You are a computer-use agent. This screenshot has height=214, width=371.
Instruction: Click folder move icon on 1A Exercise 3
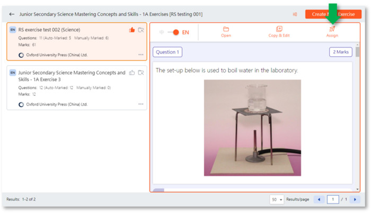coord(141,73)
